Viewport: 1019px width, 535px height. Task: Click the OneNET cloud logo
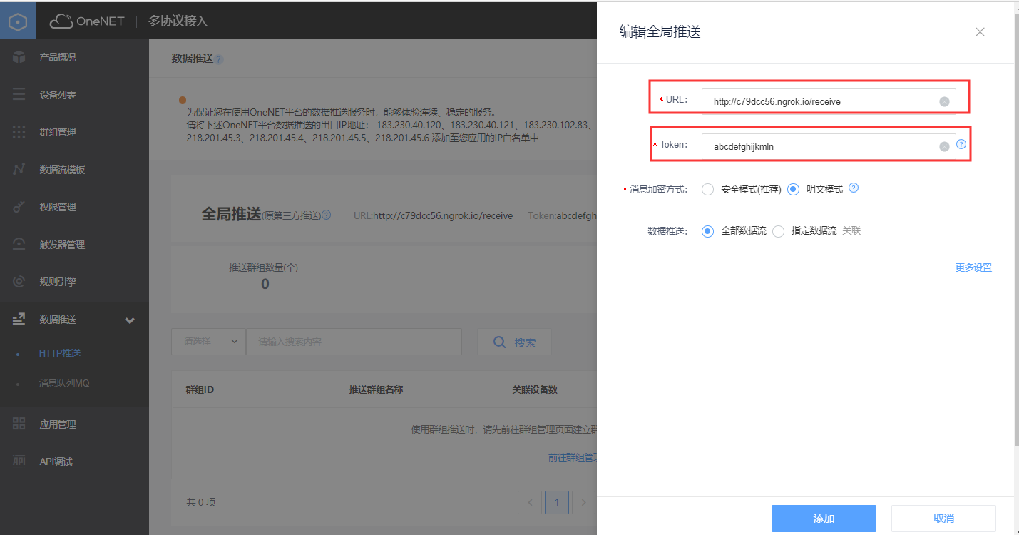pyautogui.click(x=88, y=21)
